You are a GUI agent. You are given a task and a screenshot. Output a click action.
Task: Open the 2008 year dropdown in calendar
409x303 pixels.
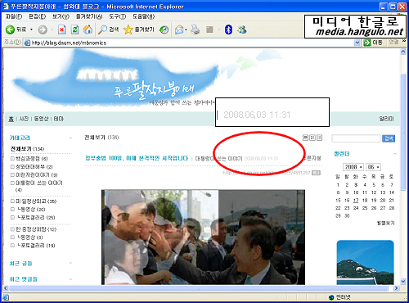(x=353, y=167)
